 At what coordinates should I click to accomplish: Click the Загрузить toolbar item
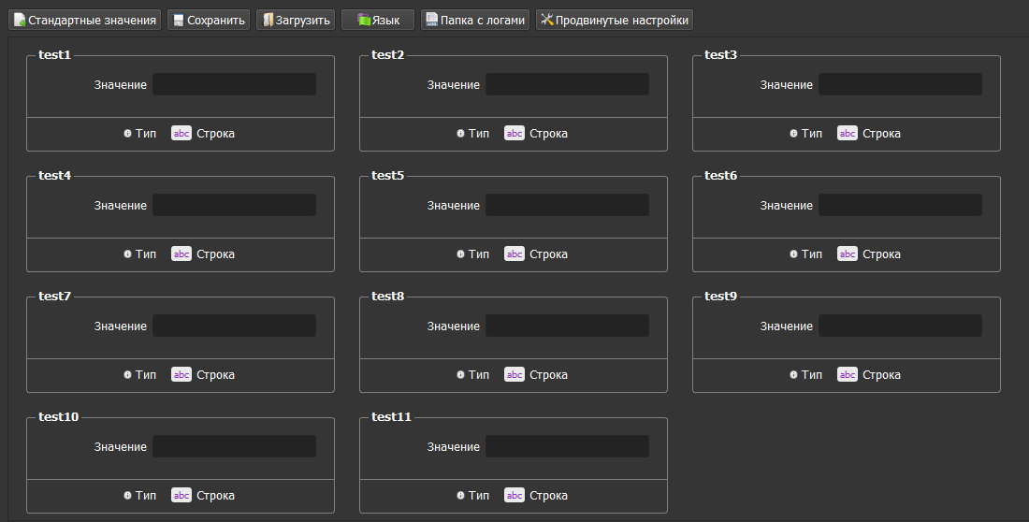pos(297,20)
